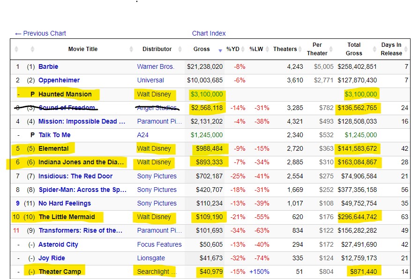419x279 pixels.
Task: Open the Warner Bros. distributor link
Action: (156, 66)
